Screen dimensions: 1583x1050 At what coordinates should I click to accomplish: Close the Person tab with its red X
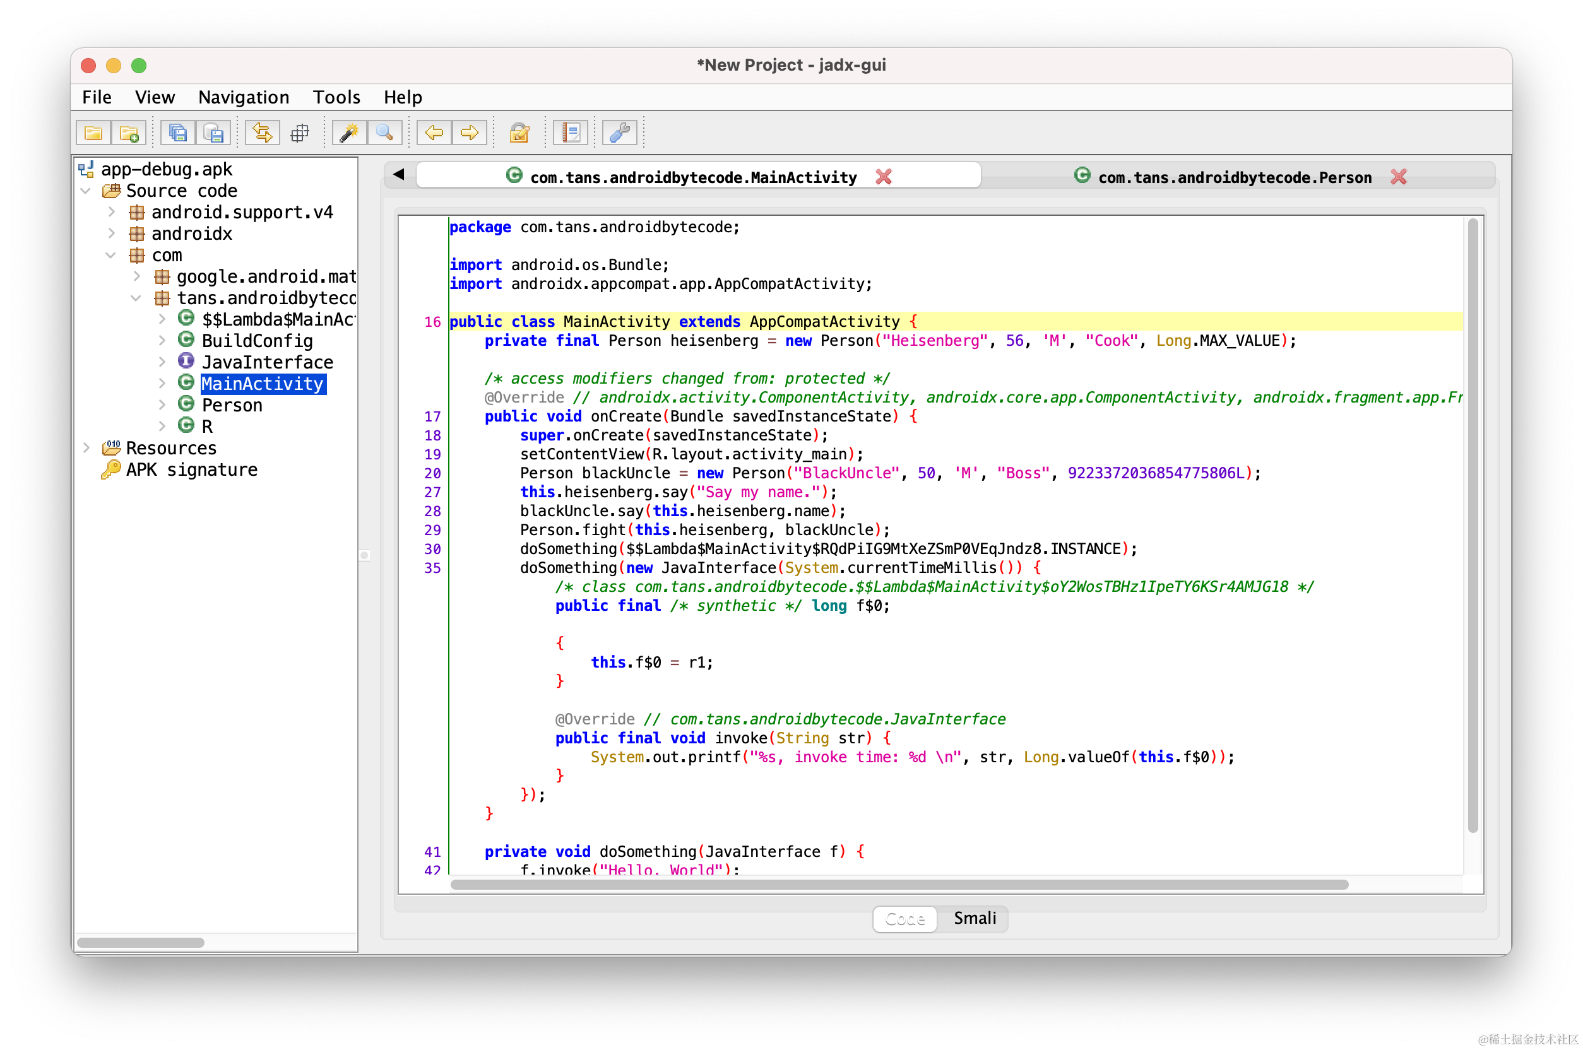(x=1398, y=177)
